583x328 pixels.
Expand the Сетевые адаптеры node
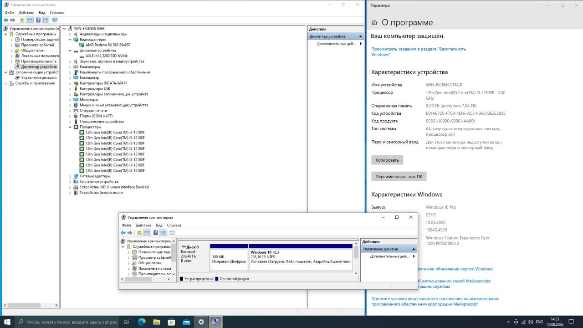point(70,176)
